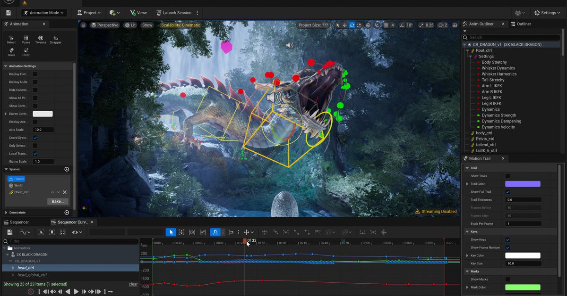Enable Show Trails in the Motion Trail panel
This screenshot has height=296, width=567.
pyautogui.click(x=508, y=176)
